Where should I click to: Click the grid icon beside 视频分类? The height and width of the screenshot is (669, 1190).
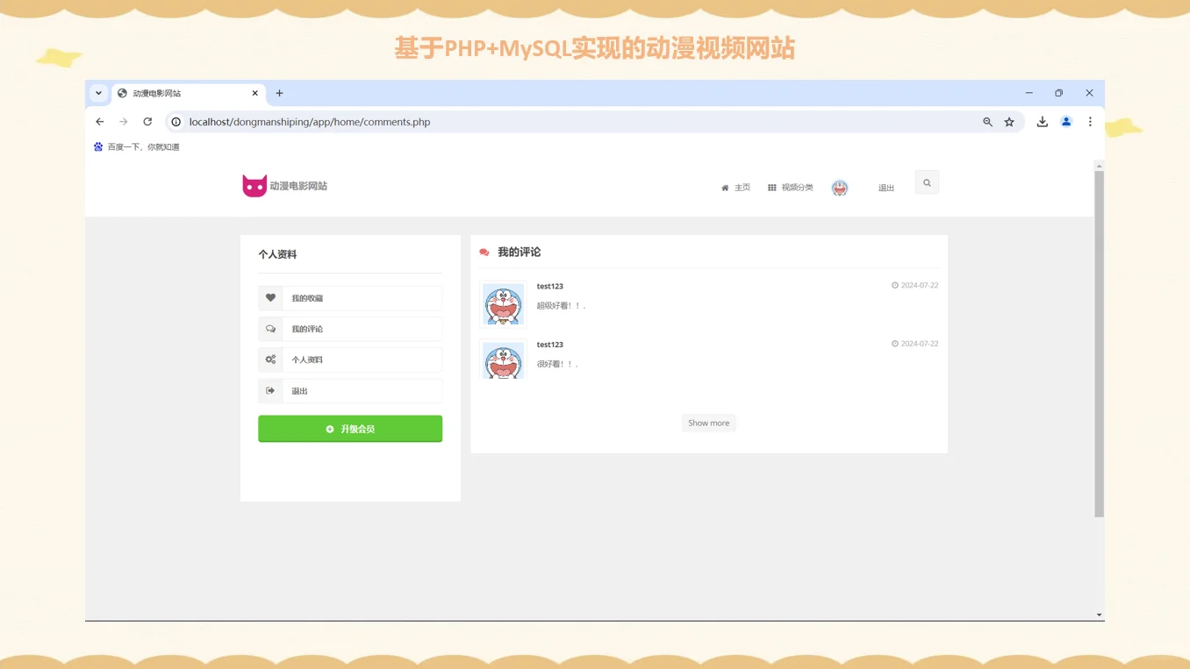point(771,187)
